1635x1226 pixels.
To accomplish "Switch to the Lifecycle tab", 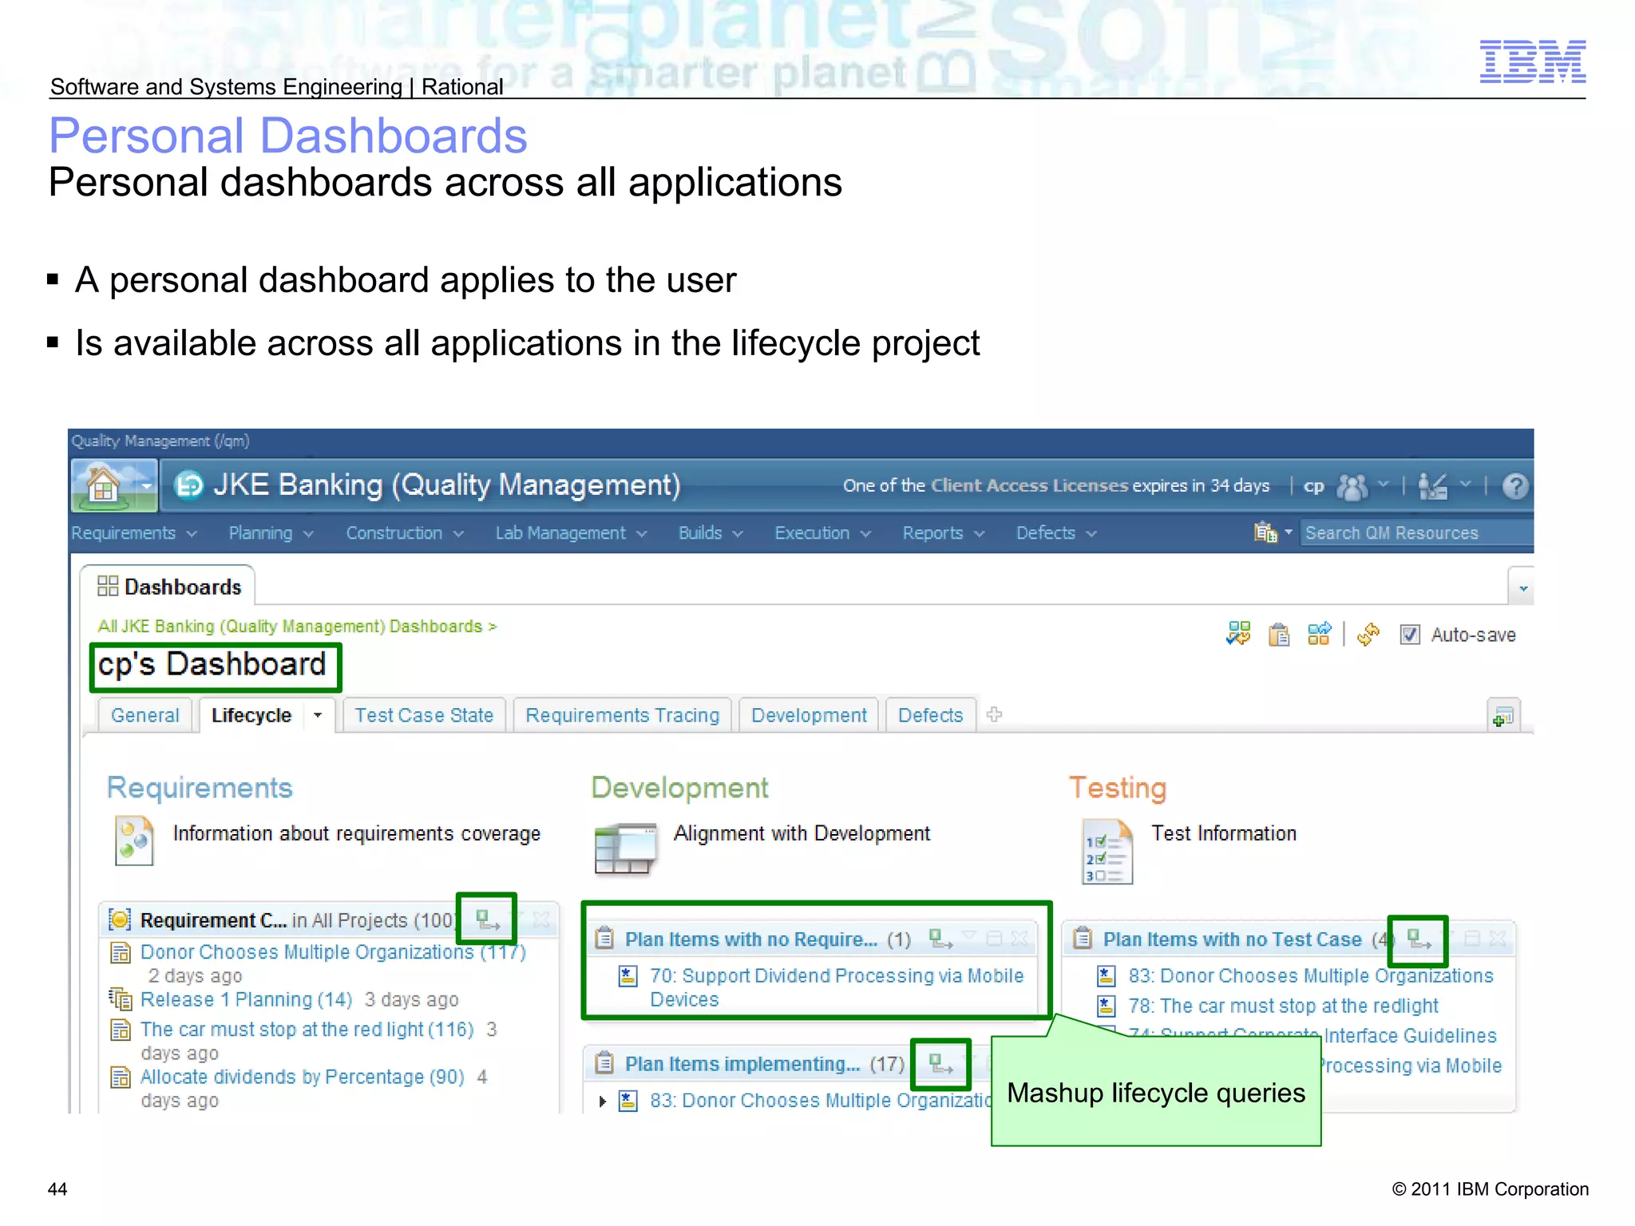I will [251, 715].
